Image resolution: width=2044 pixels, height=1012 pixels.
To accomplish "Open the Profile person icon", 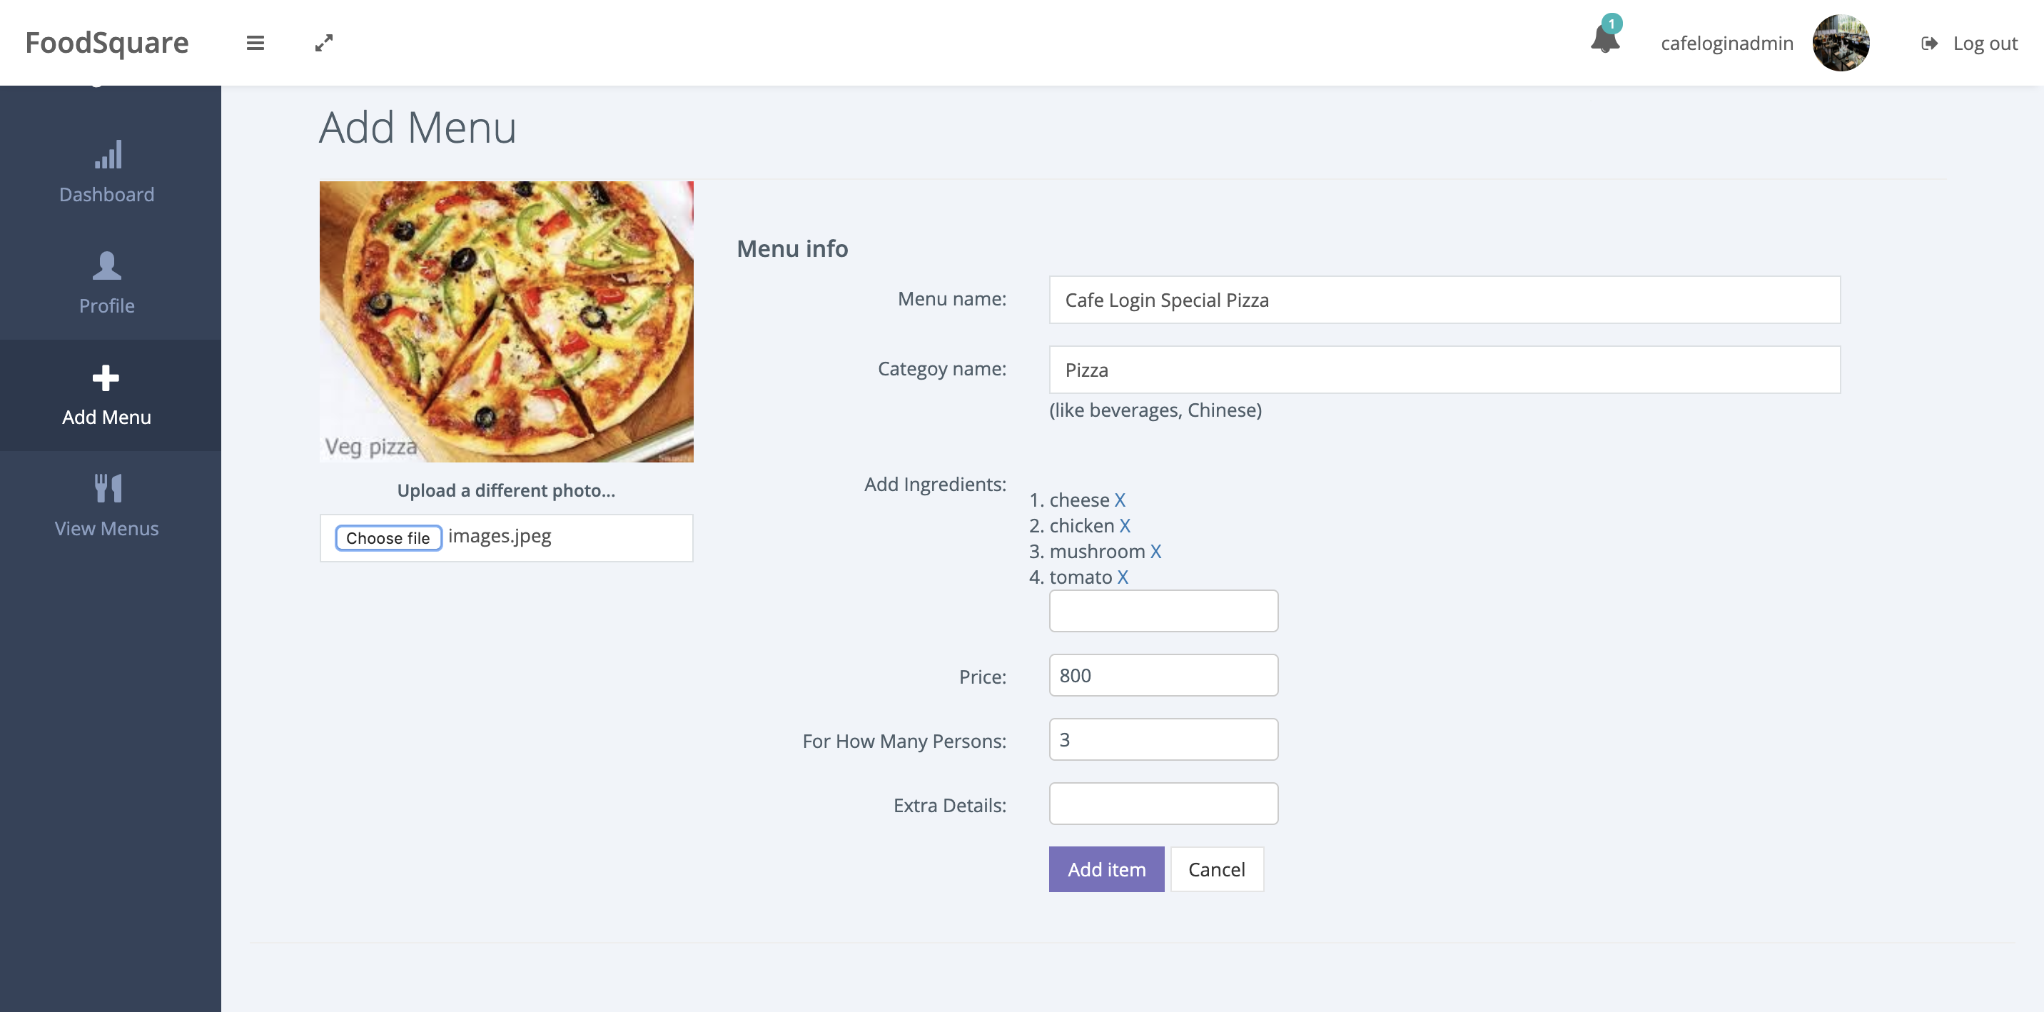I will pyautogui.click(x=107, y=265).
